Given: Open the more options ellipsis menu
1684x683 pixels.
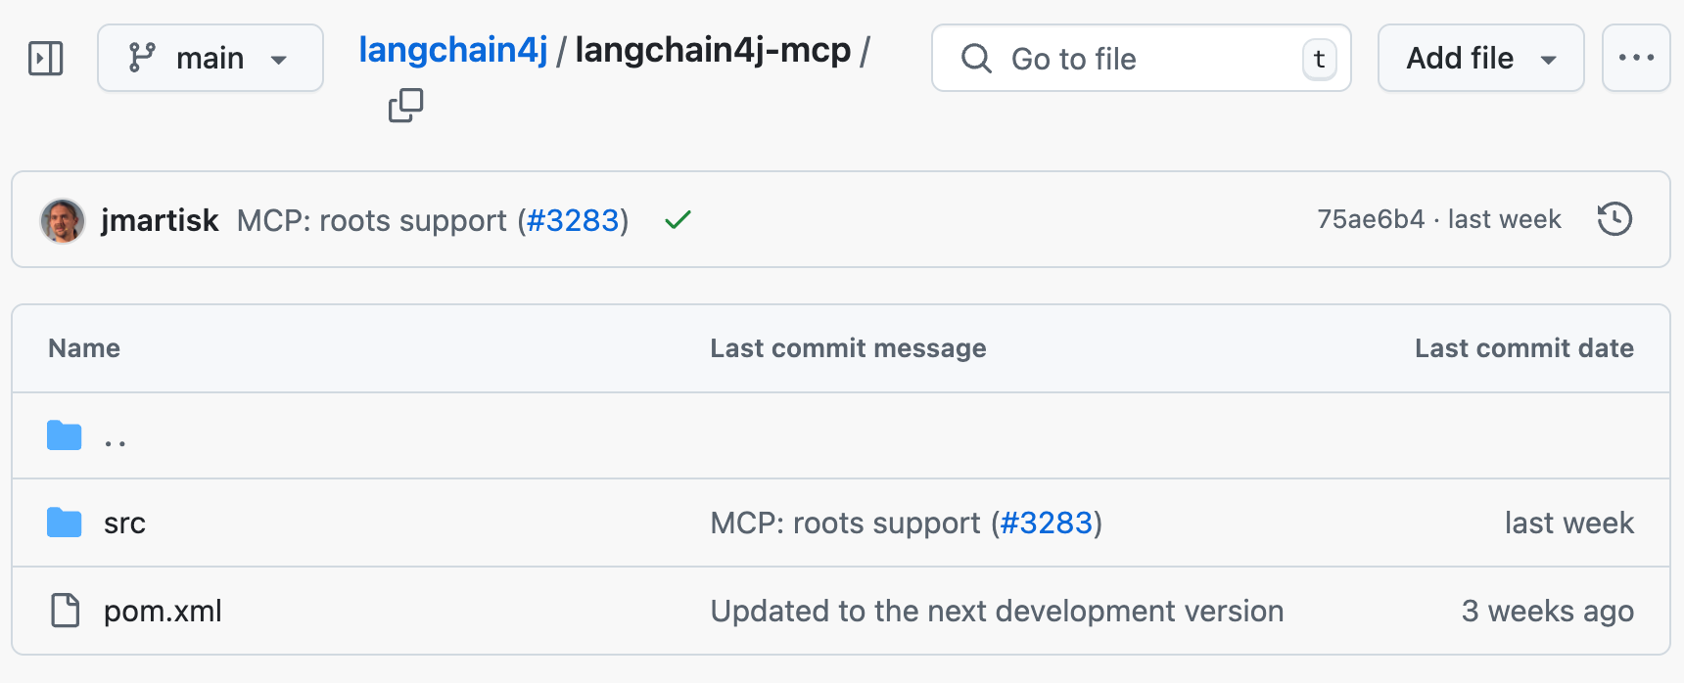Looking at the screenshot, I should pos(1636,58).
